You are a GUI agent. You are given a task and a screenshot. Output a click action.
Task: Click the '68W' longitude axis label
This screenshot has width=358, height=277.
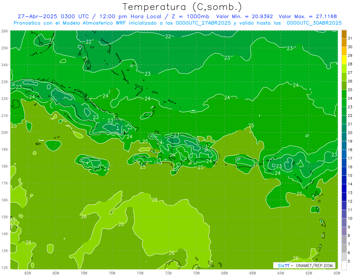[225, 273]
